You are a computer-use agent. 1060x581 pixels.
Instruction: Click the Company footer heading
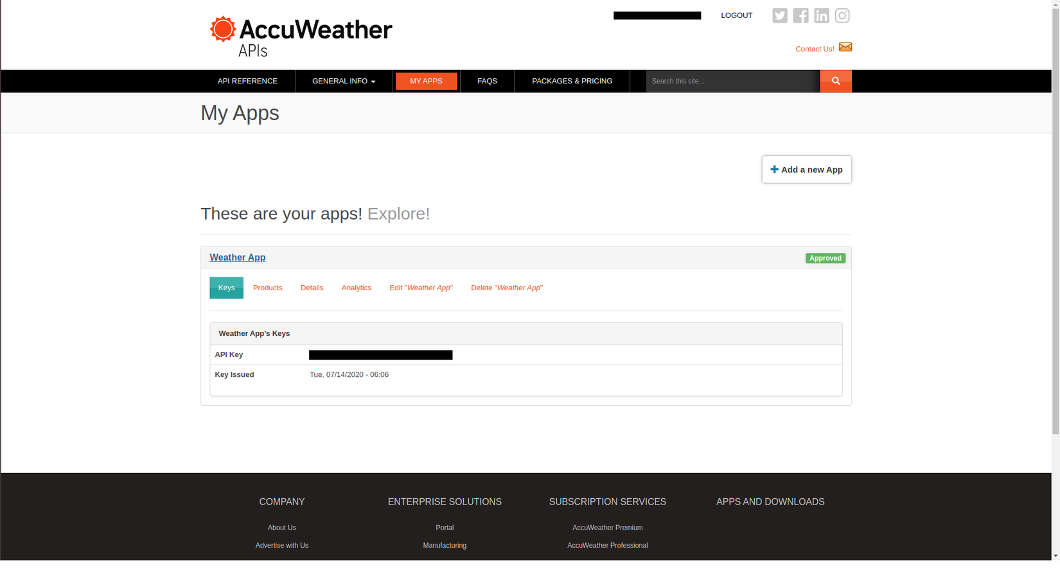point(282,502)
